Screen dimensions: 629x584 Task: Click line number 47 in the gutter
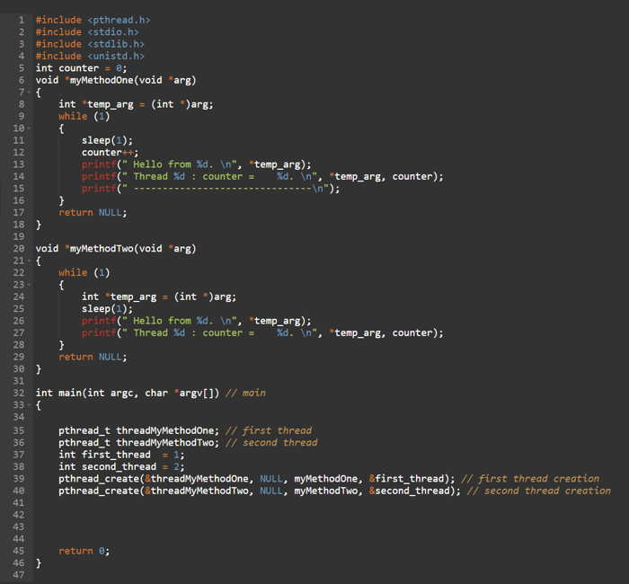pyautogui.click(x=19, y=575)
